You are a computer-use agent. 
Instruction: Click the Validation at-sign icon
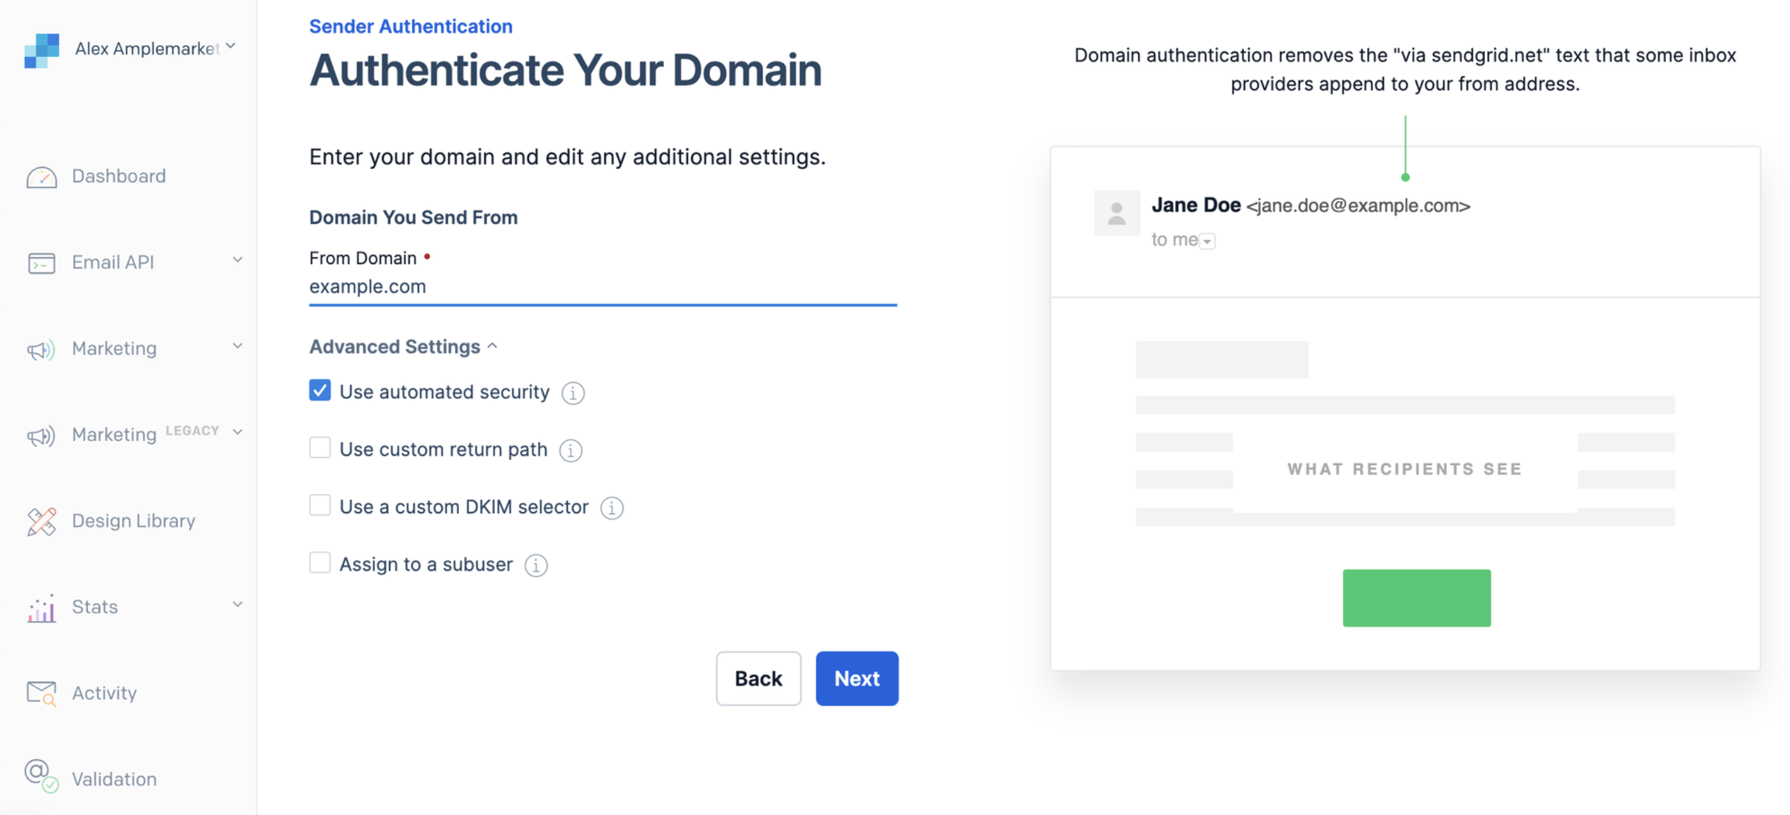41,776
